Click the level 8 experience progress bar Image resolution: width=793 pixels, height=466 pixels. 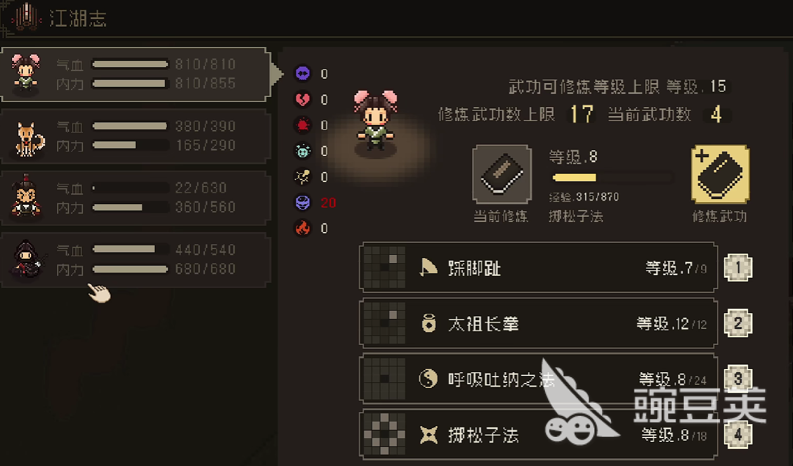pos(612,178)
